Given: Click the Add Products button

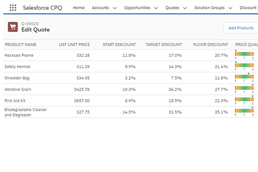Looking at the screenshot, I should coord(241,28).
